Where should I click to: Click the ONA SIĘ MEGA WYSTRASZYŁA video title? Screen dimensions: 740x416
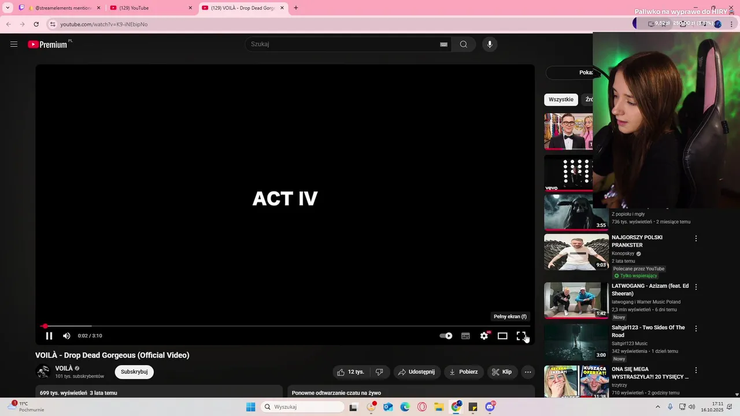(x=650, y=373)
